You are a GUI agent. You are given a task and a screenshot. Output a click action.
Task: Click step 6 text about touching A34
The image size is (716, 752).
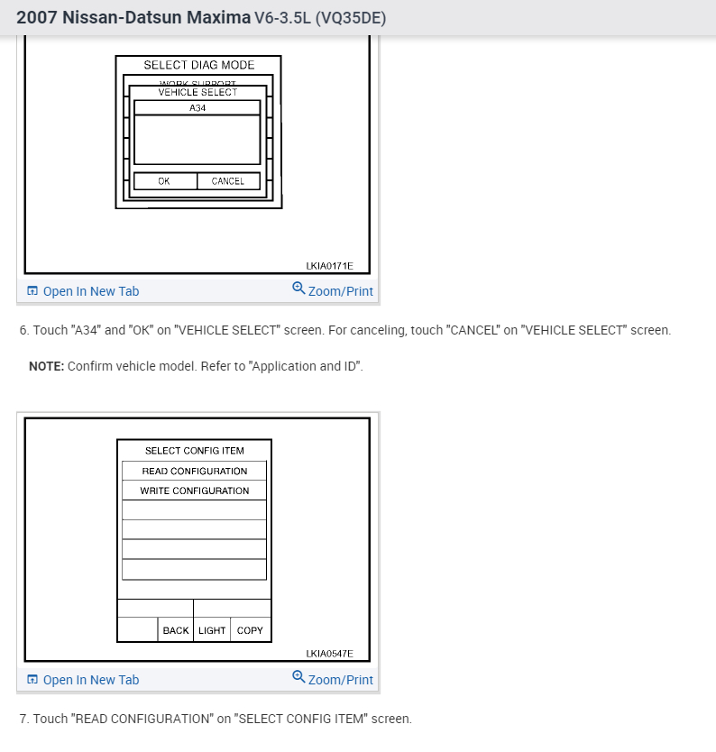[x=345, y=330]
